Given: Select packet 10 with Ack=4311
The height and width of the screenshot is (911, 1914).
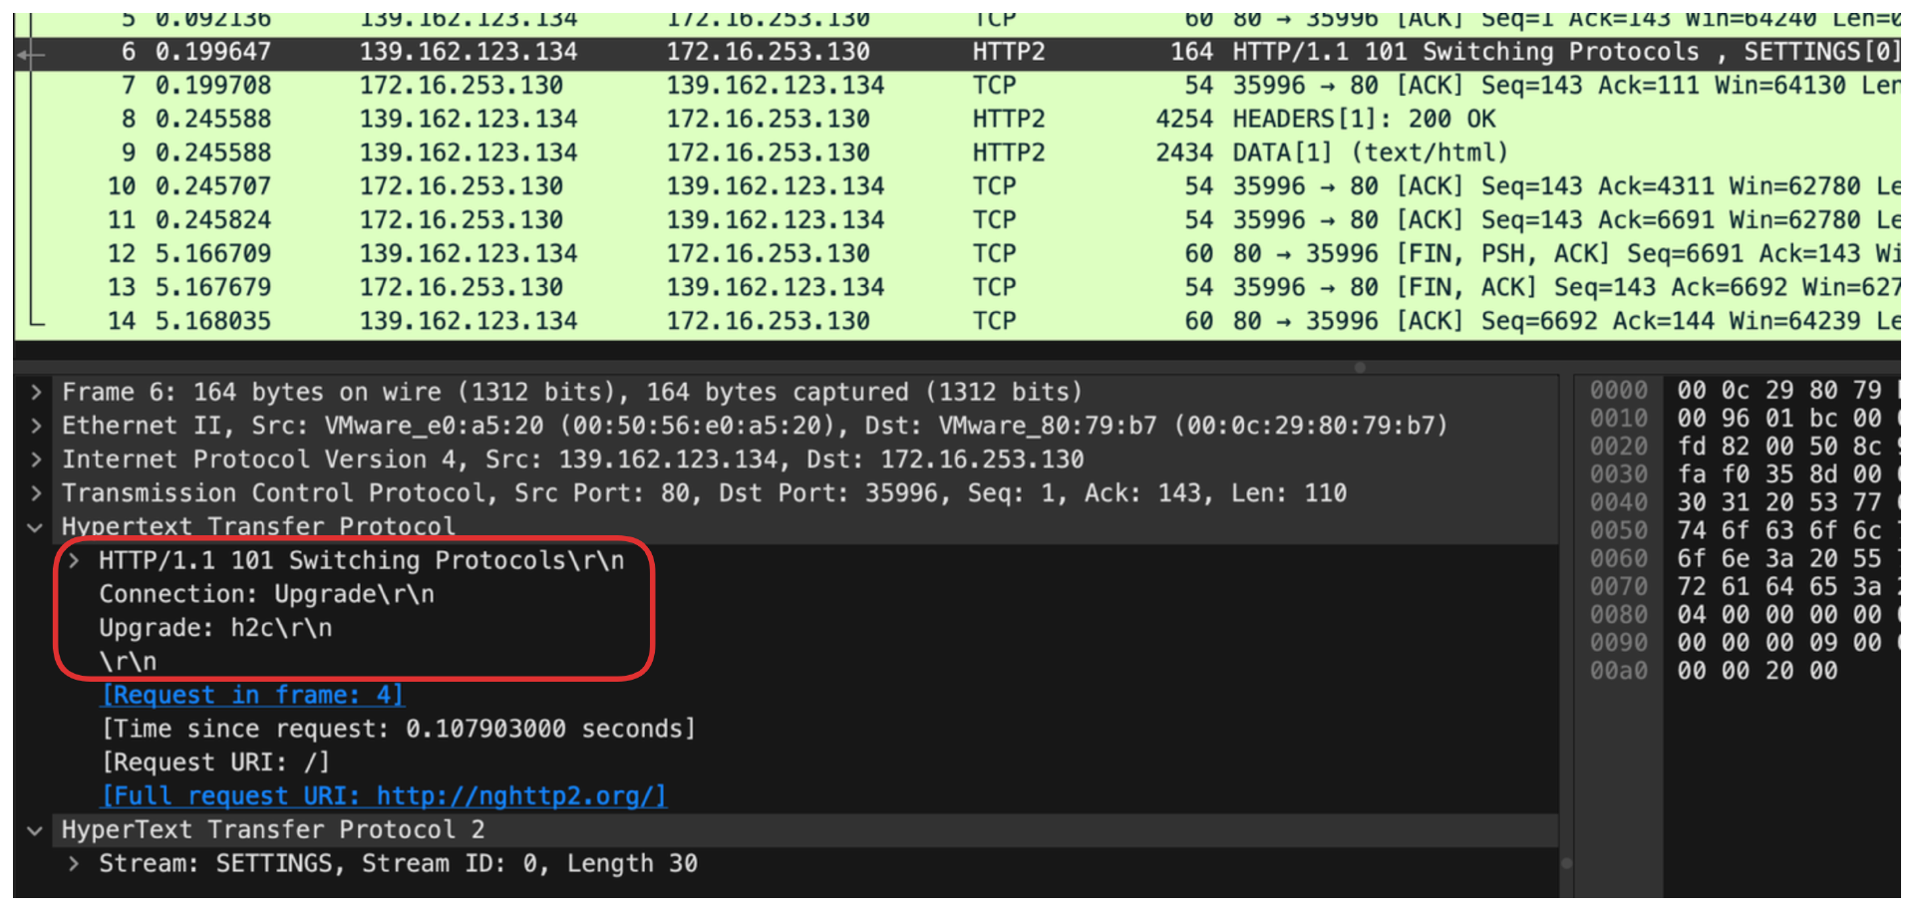Looking at the screenshot, I should (x=957, y=186).
